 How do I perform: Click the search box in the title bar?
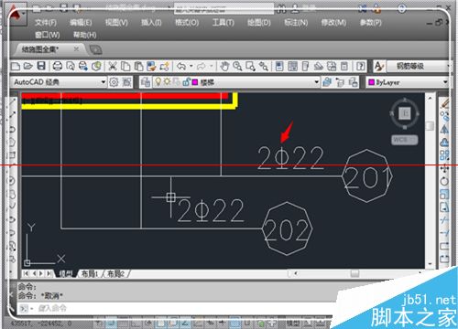tap(224, 9)
